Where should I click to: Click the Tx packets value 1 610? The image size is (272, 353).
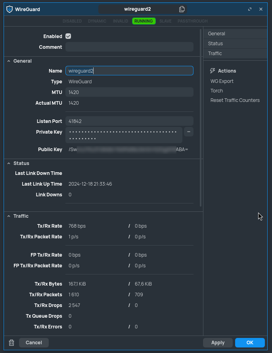pos(74,295)
